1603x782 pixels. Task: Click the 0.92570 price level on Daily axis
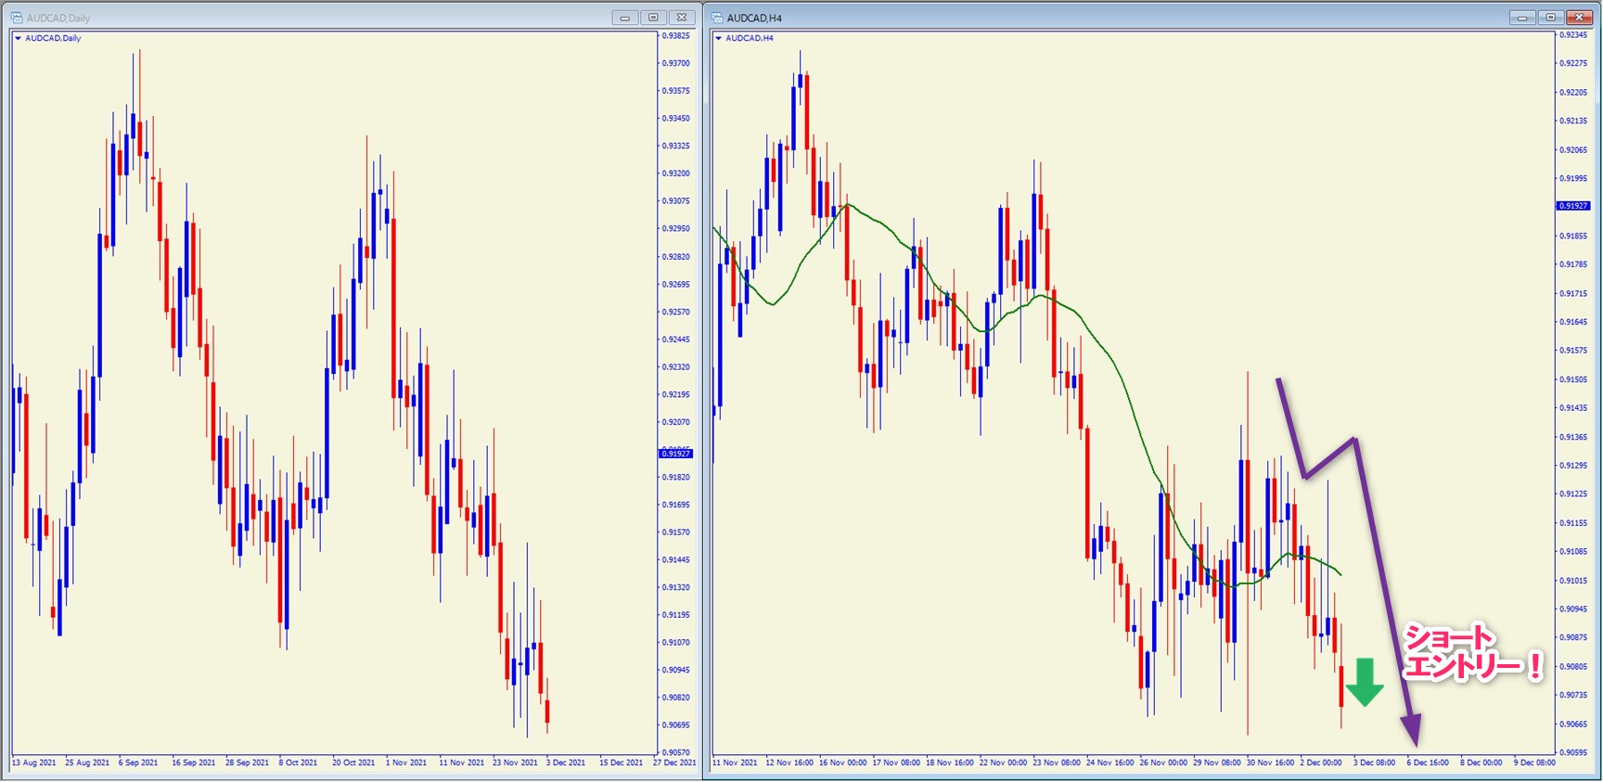676,312
